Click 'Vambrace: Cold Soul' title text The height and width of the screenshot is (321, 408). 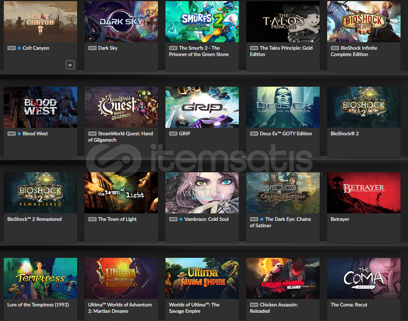(x=206, y=219)
